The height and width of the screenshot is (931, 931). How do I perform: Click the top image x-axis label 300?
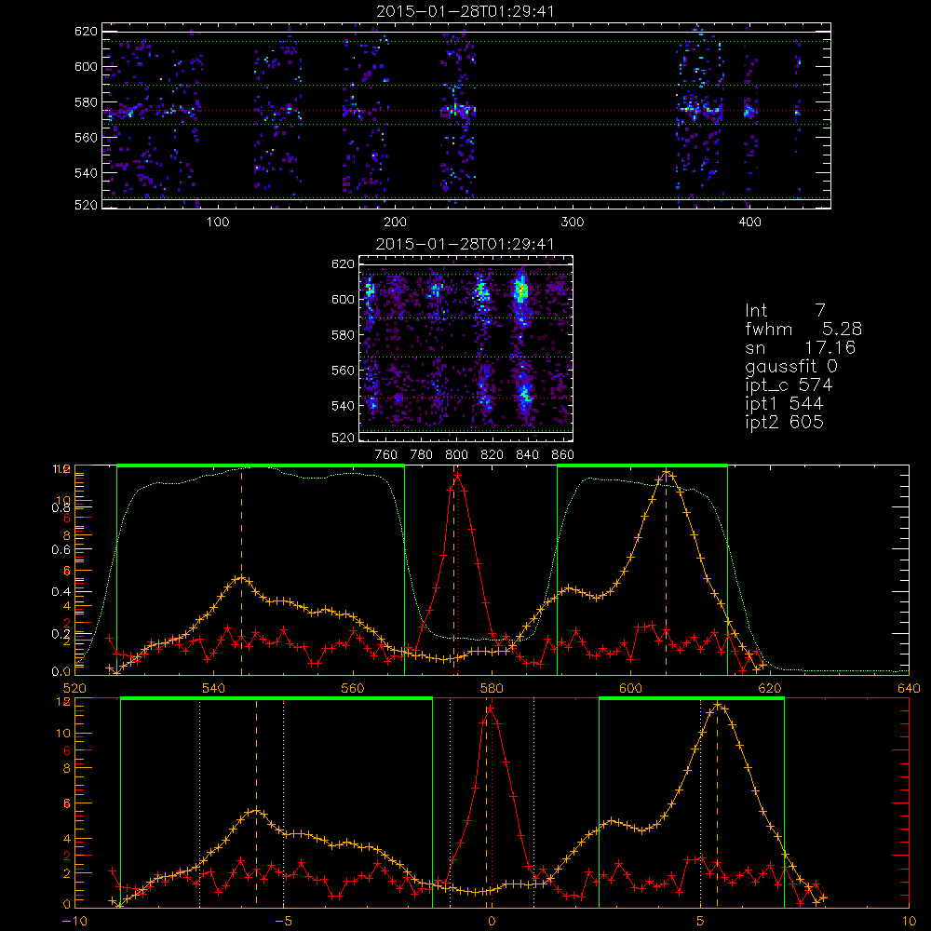573,223
